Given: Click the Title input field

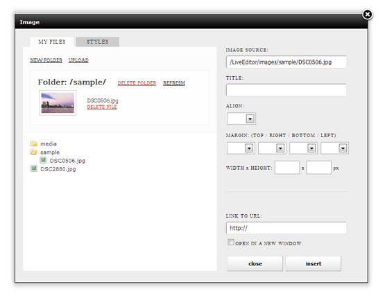Looking at the screenshot, I should (x=286, y=90).
